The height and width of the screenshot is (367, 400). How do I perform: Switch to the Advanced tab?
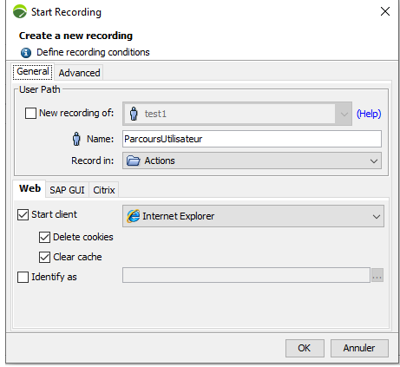[x=79, y=73]
